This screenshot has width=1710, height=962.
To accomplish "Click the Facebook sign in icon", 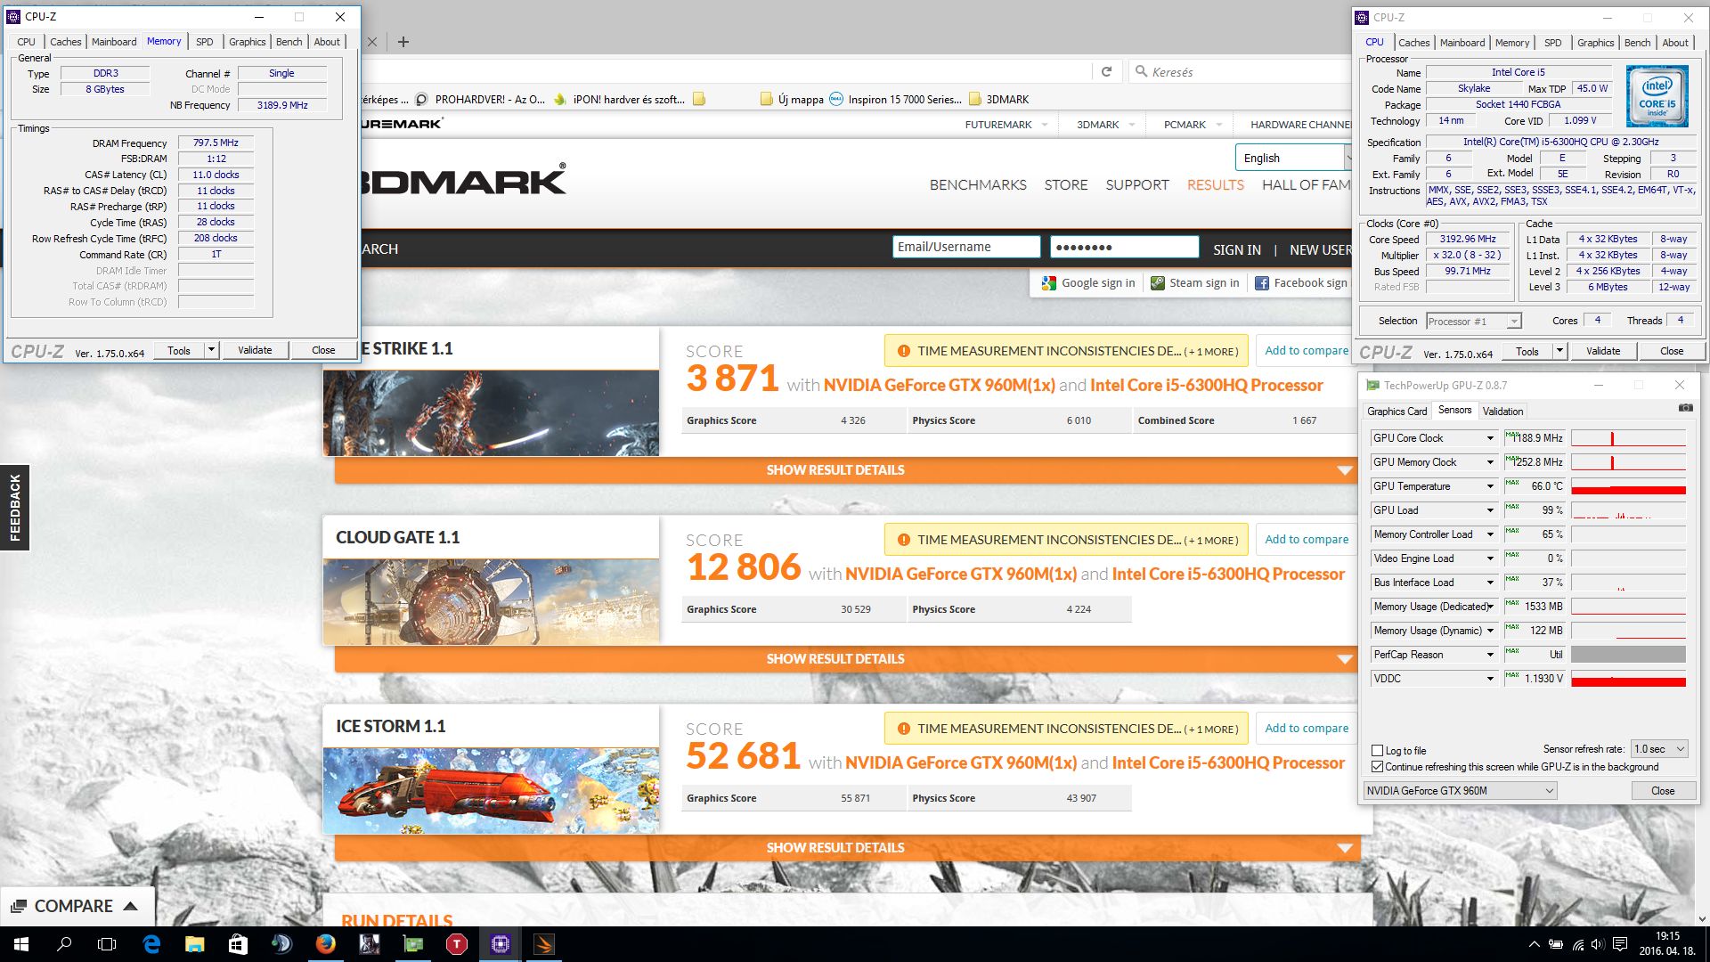I will [x=1261, y=283].
